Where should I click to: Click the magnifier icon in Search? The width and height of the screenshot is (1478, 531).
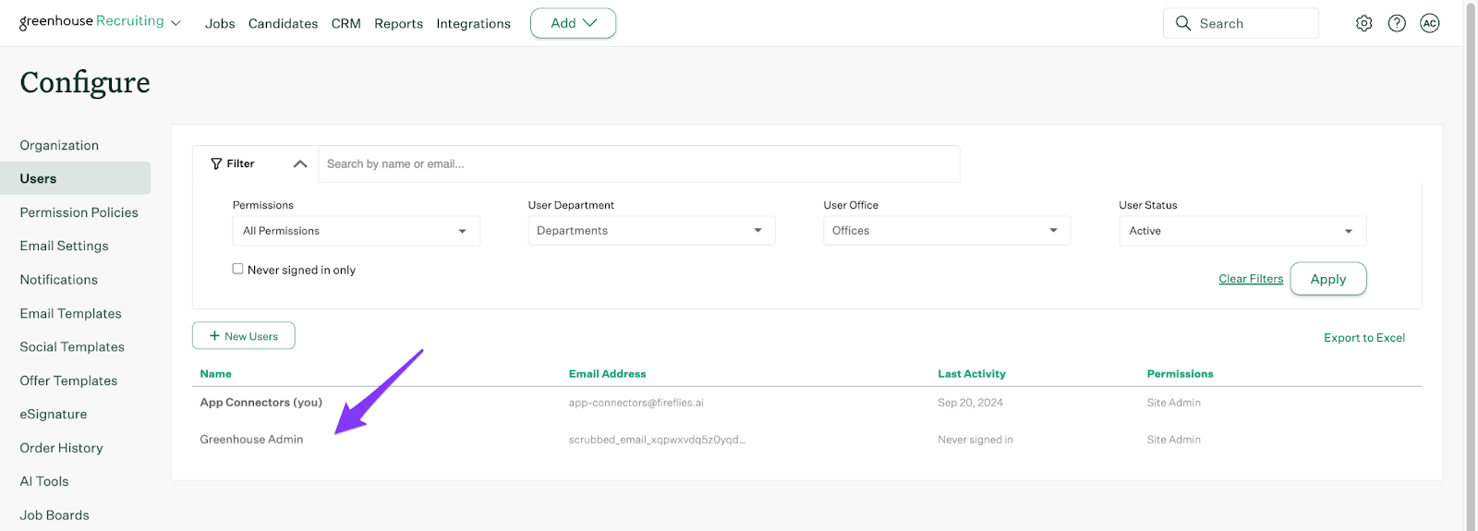pos(1183,24)
